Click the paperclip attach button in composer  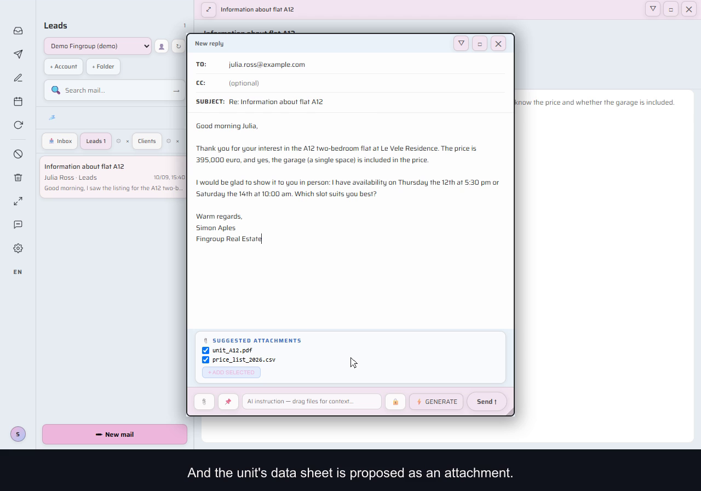204,402
